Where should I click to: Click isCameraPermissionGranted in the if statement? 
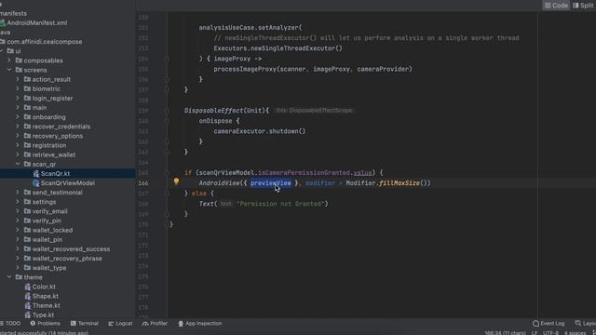pos(304,173)
